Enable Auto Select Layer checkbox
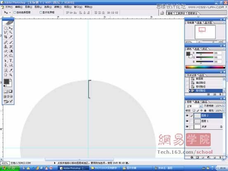Screen dimensions: 228x171 tap(15, 12)
